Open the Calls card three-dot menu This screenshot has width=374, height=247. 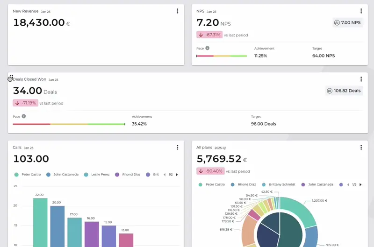point(178,147)
